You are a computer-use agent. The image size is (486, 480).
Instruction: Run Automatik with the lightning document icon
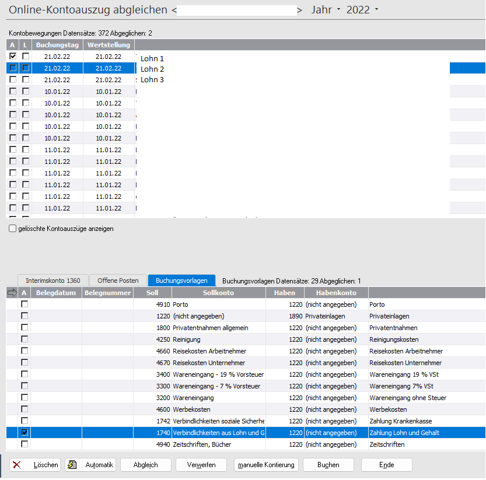90,464
